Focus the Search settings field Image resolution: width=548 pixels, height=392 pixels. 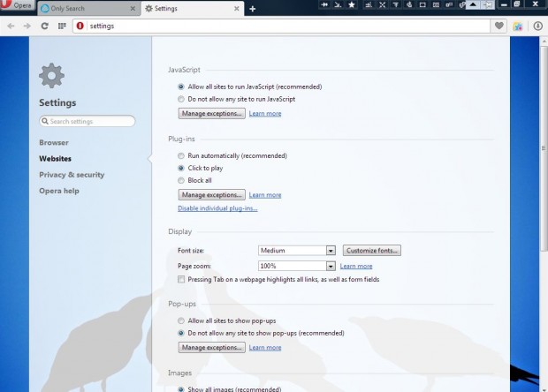tap(87, 121)
